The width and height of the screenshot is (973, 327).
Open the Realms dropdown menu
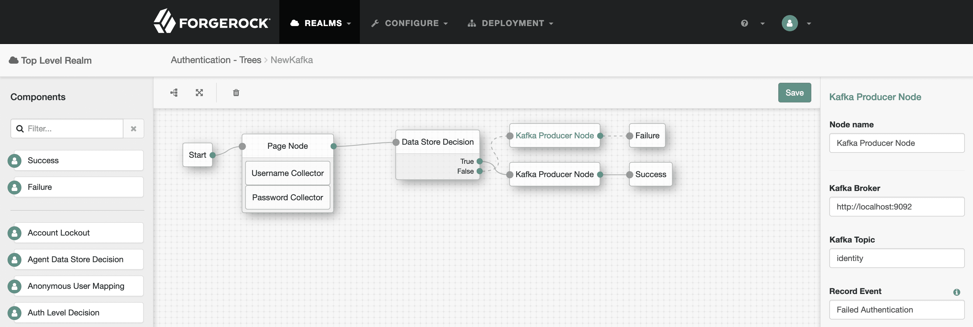320,23
